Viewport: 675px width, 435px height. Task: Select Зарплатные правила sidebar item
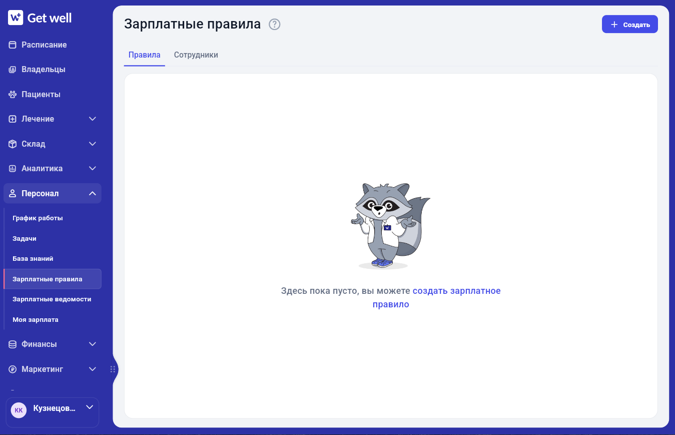[53, 279]
